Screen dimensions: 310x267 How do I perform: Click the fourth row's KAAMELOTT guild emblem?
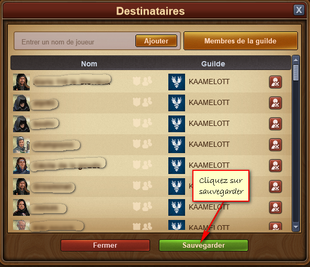coord(177,145)
